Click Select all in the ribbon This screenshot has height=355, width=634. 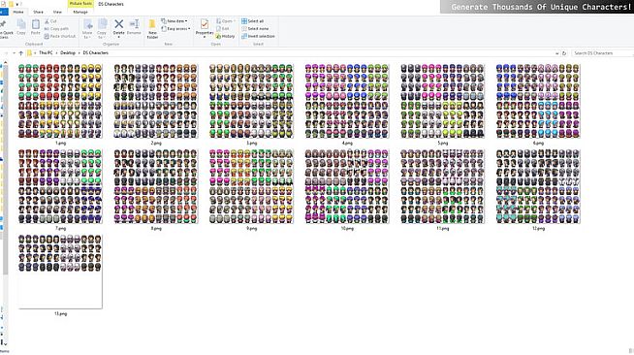(253, 21)
